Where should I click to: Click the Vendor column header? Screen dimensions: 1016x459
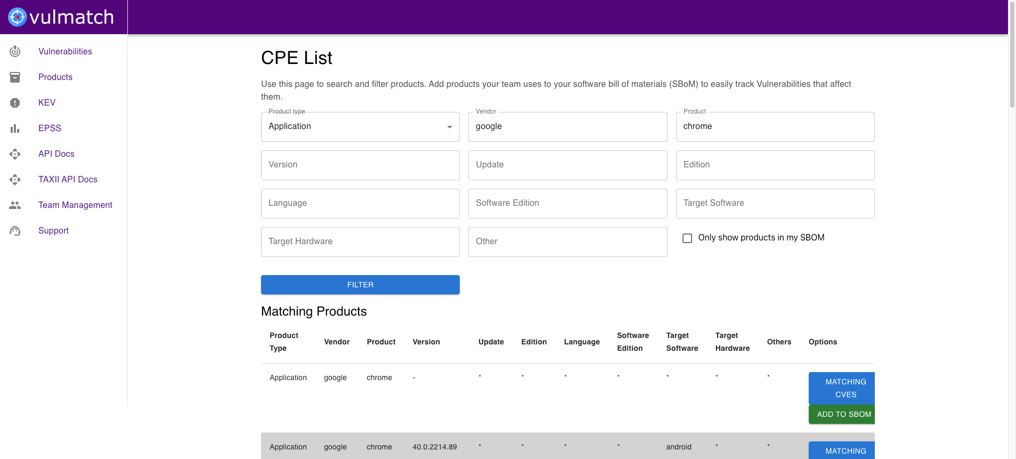(337, 342)
